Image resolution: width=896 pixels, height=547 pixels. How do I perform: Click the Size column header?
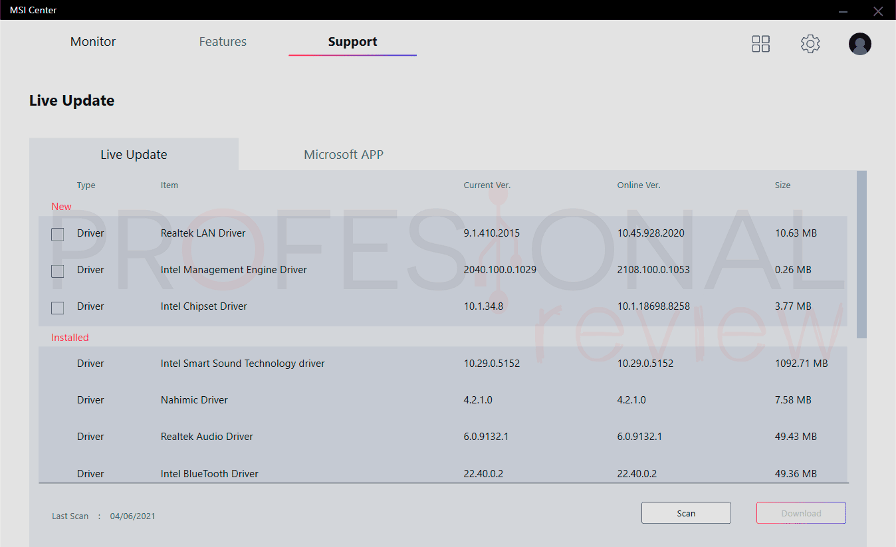tap(783, 185)
